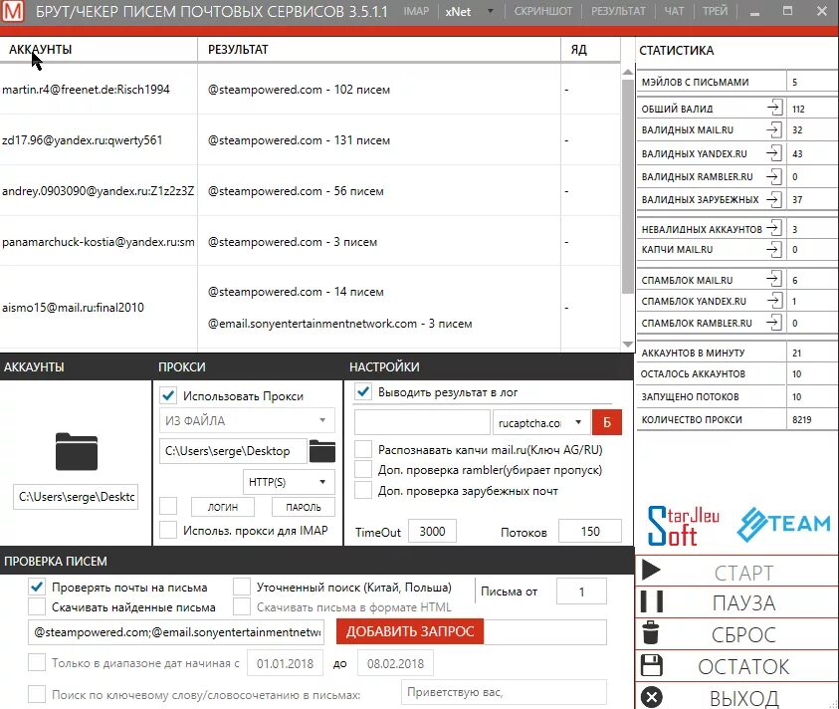The height and width of the screenshot is (709, 839).
Task: Toggle Проверять почты на письма checkbox
Action: coord(37,587)
